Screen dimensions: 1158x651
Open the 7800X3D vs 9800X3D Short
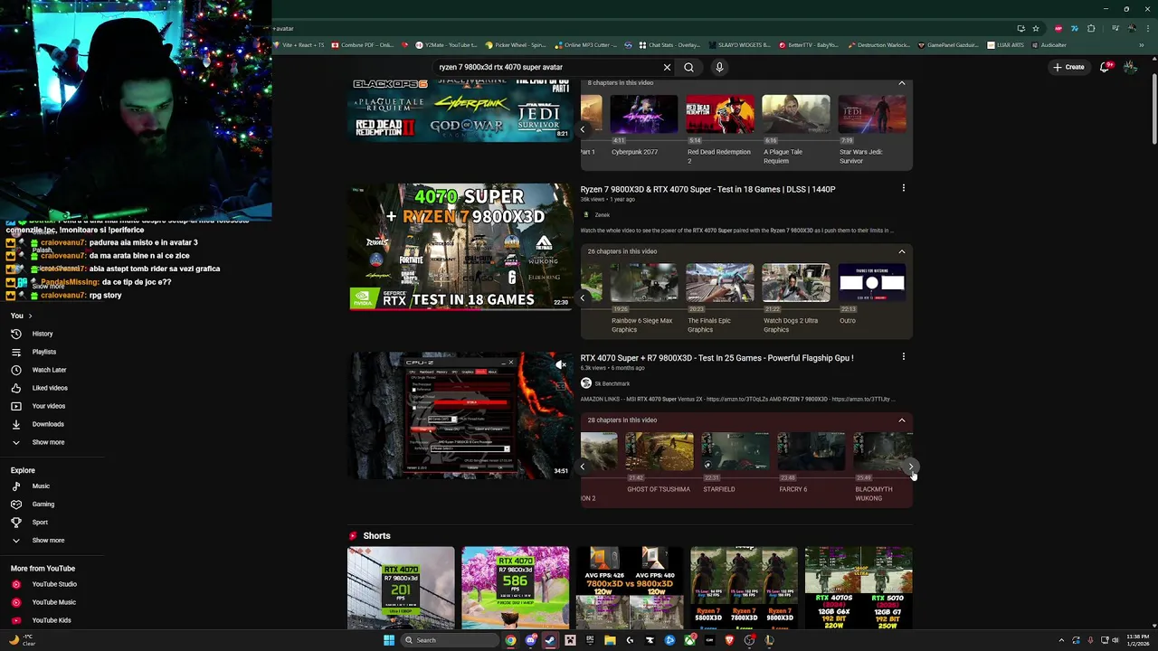[x=630, y=588]
